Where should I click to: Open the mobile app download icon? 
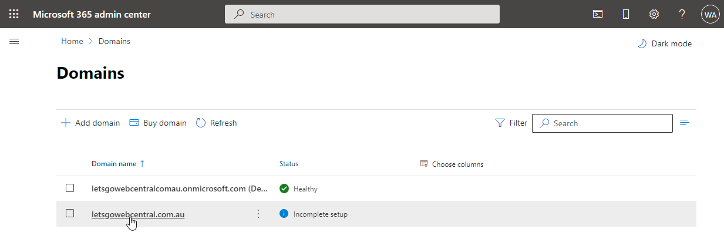tap(626, 14)
